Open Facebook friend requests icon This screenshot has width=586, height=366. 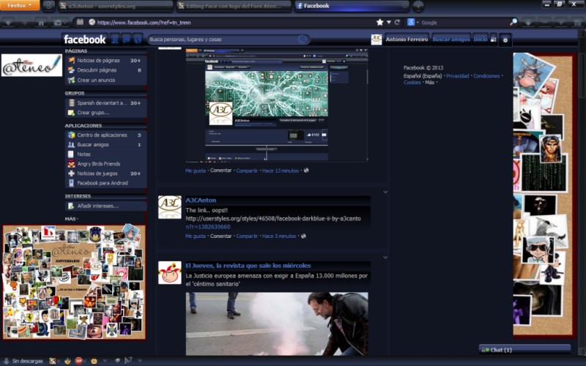115,40
